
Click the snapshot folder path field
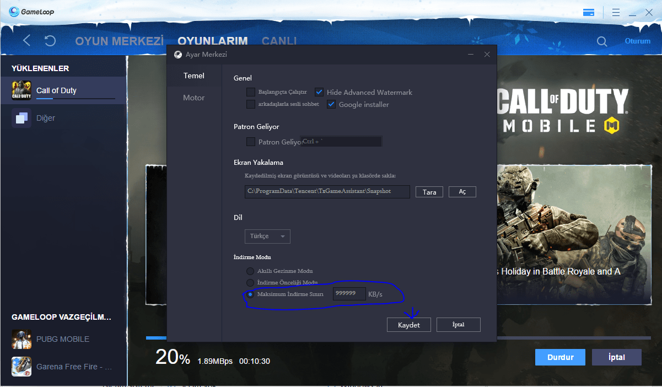tap(327, 191)
